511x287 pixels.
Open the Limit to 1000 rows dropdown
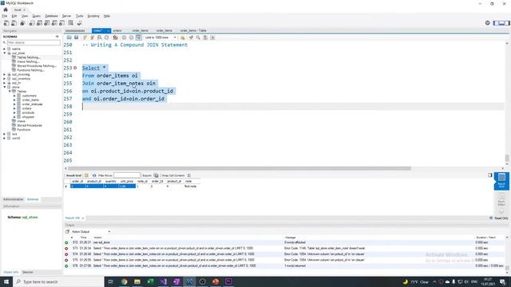[160, 37]
